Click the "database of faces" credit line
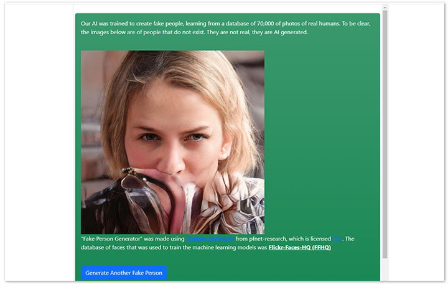Screen dimensions: 448x284 [174, 247]
